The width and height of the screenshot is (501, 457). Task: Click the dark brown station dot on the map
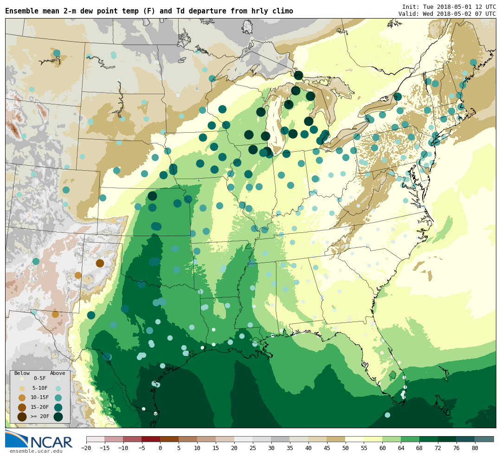click(x=100, y=264)
